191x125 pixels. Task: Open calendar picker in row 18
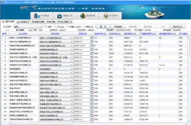pyautogui.click(x=92, y=104)
